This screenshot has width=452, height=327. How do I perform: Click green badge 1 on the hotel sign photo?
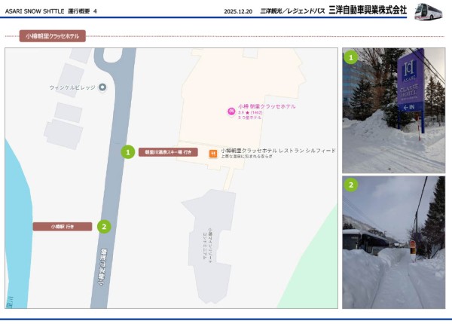350,57
